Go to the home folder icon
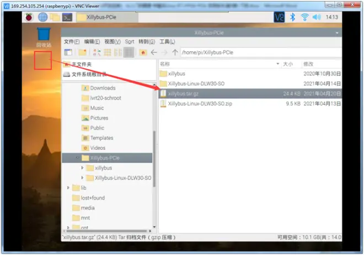364x255 pixels. click(x=143, y=52)
